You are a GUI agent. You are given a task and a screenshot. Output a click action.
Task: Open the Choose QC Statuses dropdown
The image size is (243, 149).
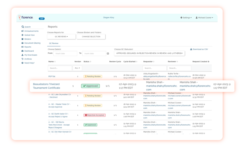pyautogui.click(x=149, y=53)
